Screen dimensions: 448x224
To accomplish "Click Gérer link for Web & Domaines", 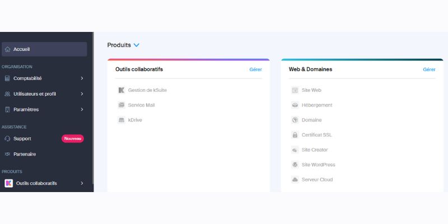I will tap(429, 69).
